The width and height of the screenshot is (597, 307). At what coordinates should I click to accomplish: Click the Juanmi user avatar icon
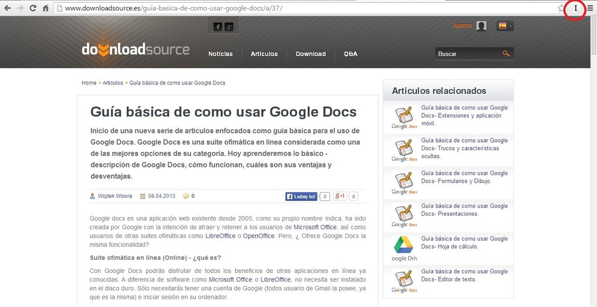(481, 26)
